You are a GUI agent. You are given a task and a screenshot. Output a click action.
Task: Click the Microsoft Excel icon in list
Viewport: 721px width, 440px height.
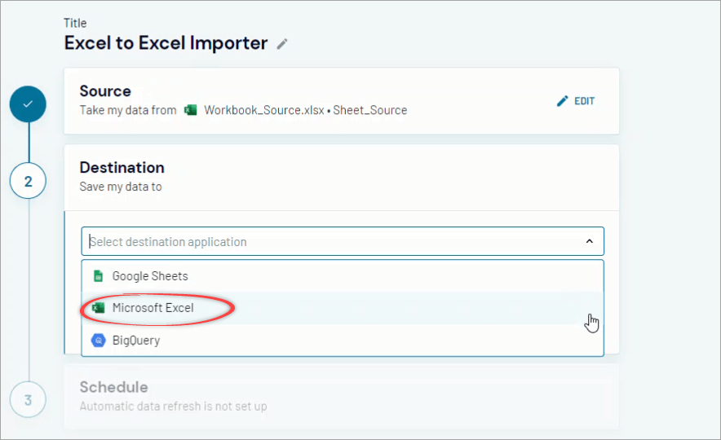coord(98,308)
